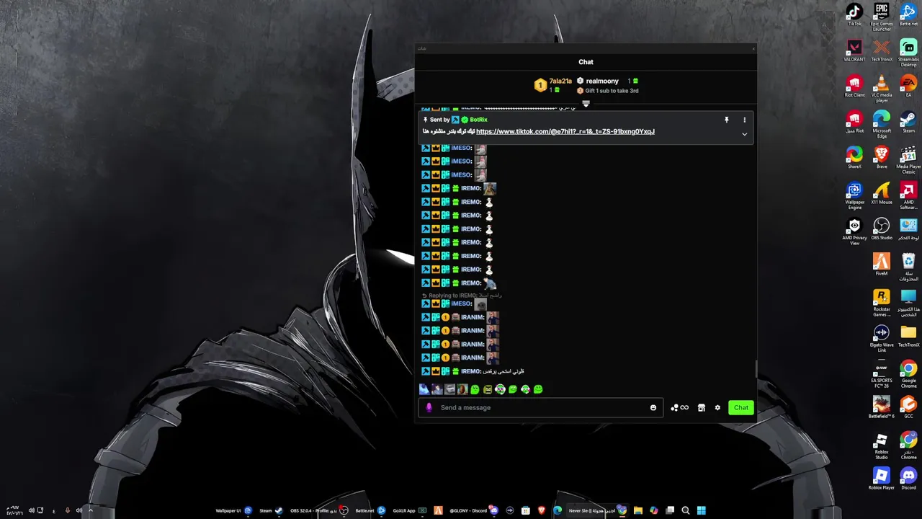Click the chat window scrollbar thumb

click(756, 368)
